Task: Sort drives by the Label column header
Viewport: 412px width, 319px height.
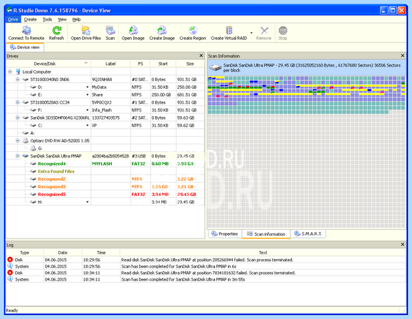Action: (111, 64)
